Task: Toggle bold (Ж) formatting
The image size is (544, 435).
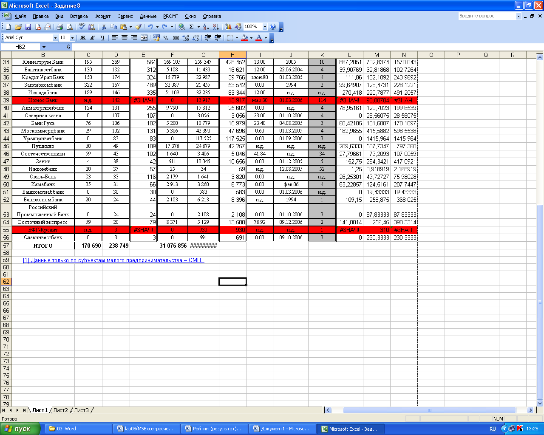Action: (x=83, y=38)
